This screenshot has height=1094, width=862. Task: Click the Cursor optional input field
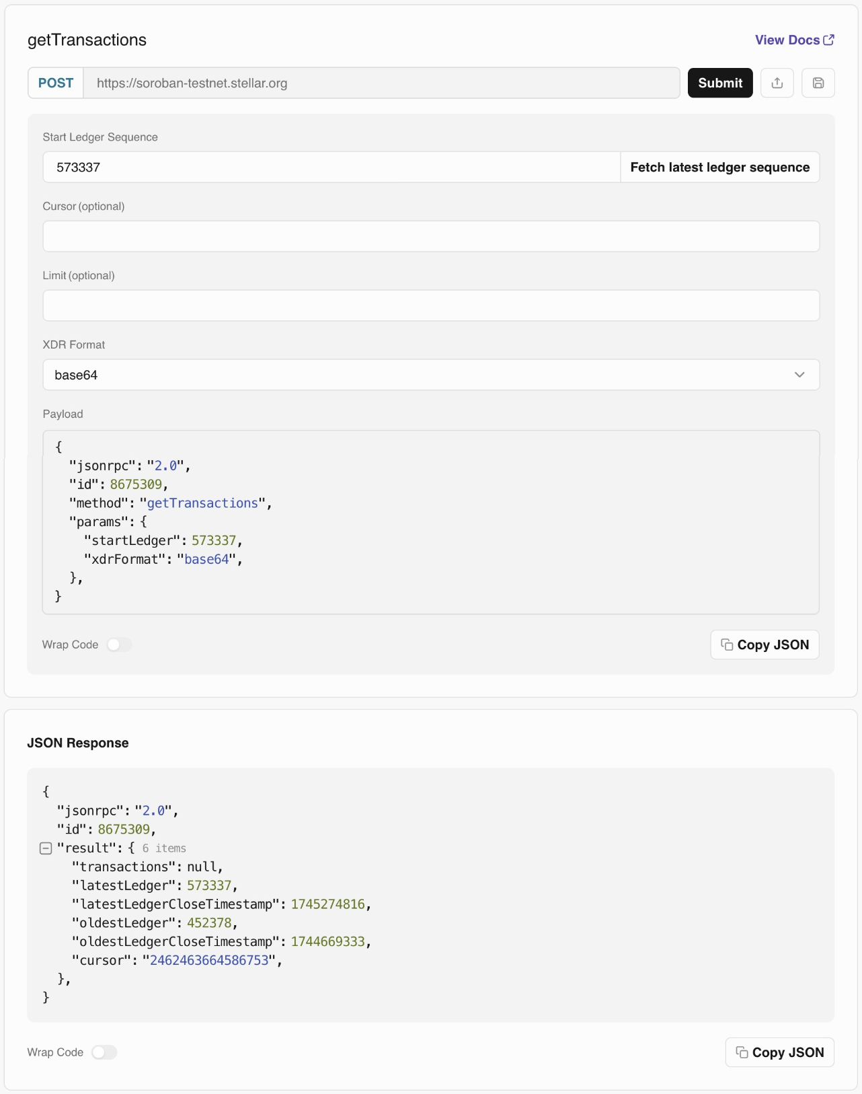coord(431,236)
